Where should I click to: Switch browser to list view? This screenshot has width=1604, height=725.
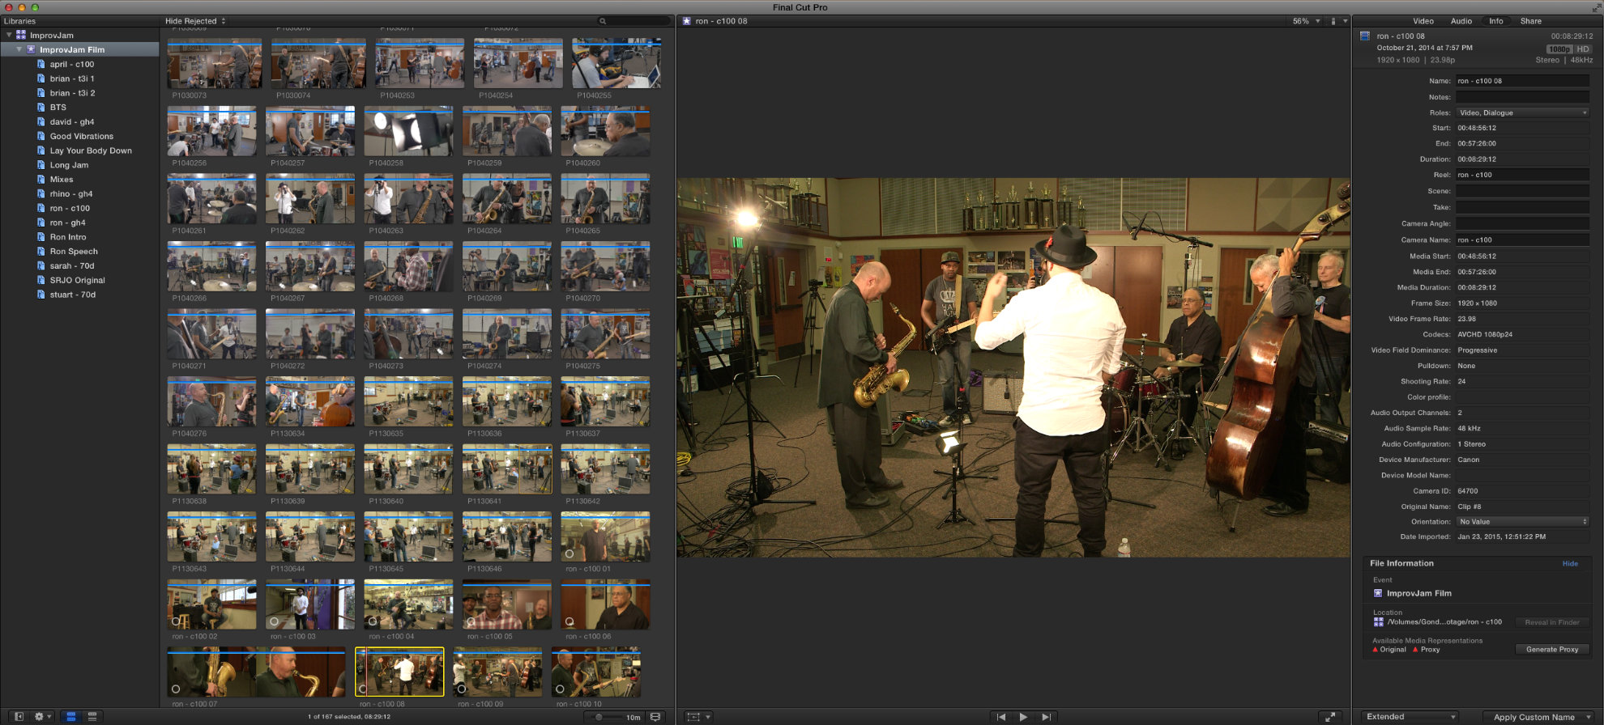[x=92, y=717]
